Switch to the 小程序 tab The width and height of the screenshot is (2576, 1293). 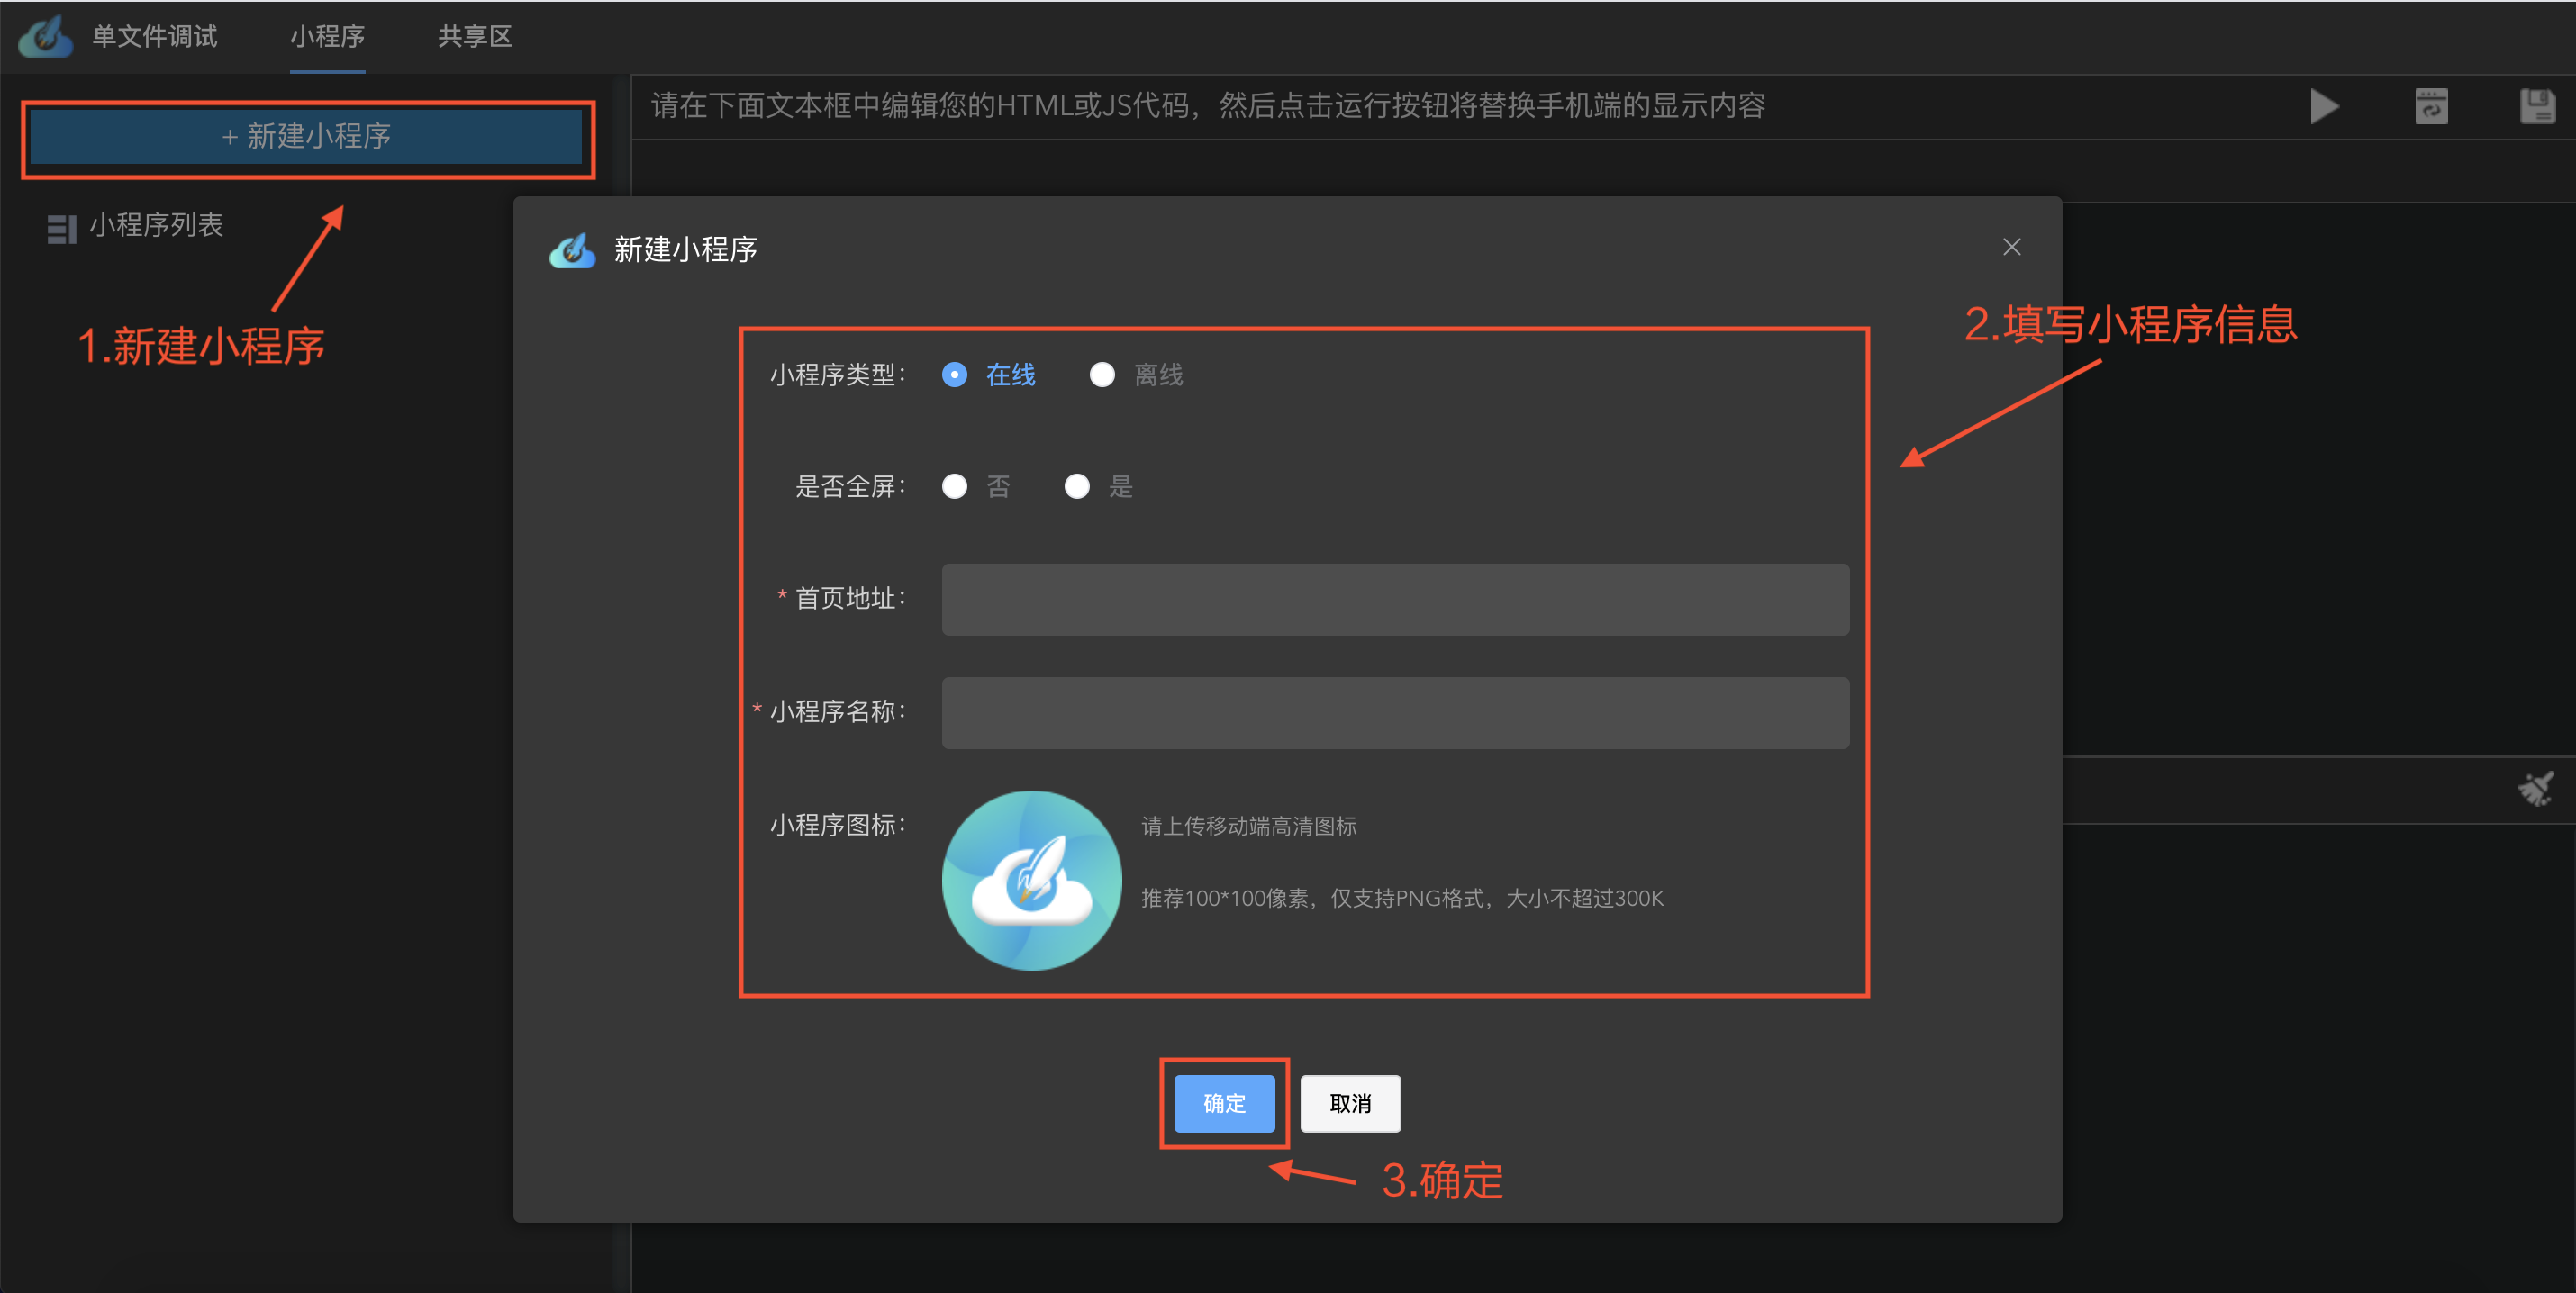[327, 37]
